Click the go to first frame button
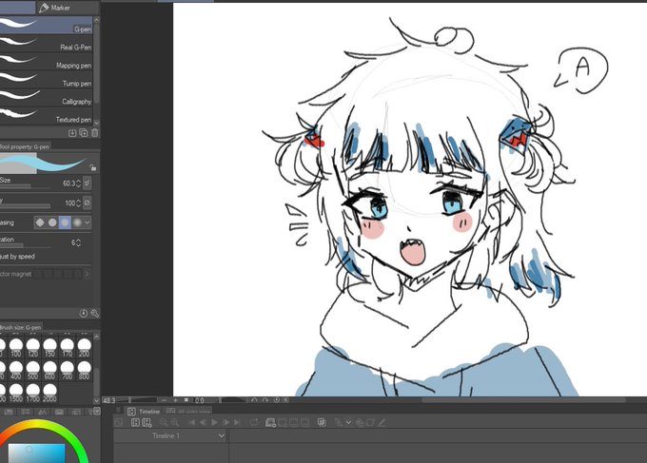This screenshot has height=463, width=647. 191,422
